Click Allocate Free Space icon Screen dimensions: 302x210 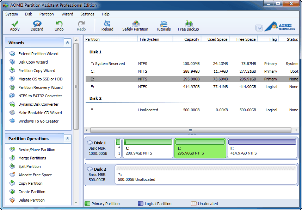point(12,175)
